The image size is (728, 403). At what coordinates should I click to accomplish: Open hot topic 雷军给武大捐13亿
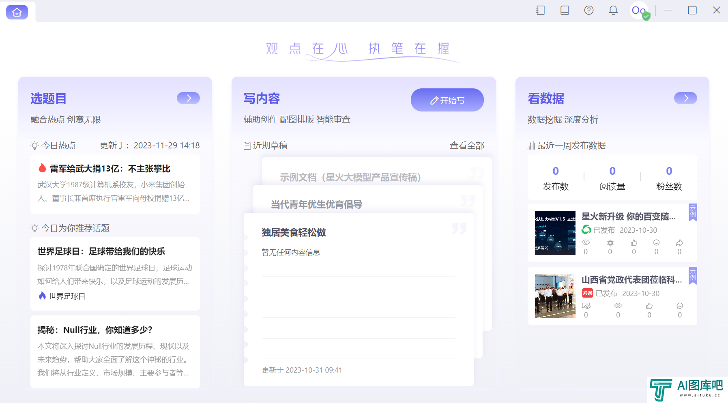110,169
